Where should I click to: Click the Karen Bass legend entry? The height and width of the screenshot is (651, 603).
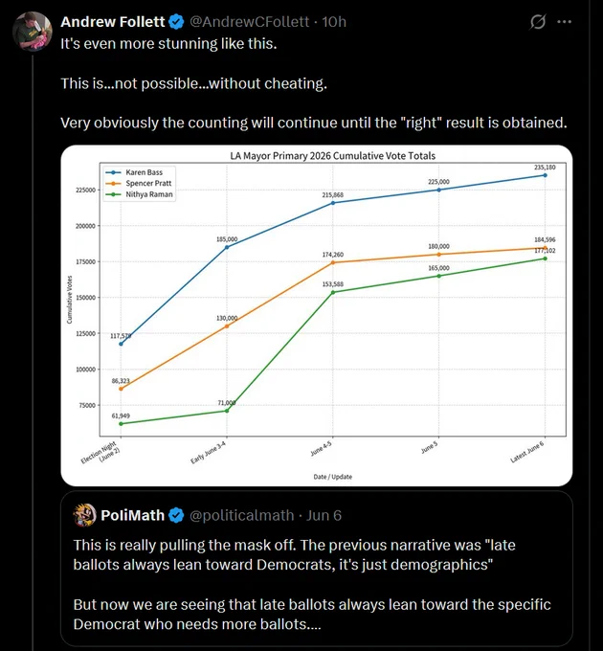(140, 172)
